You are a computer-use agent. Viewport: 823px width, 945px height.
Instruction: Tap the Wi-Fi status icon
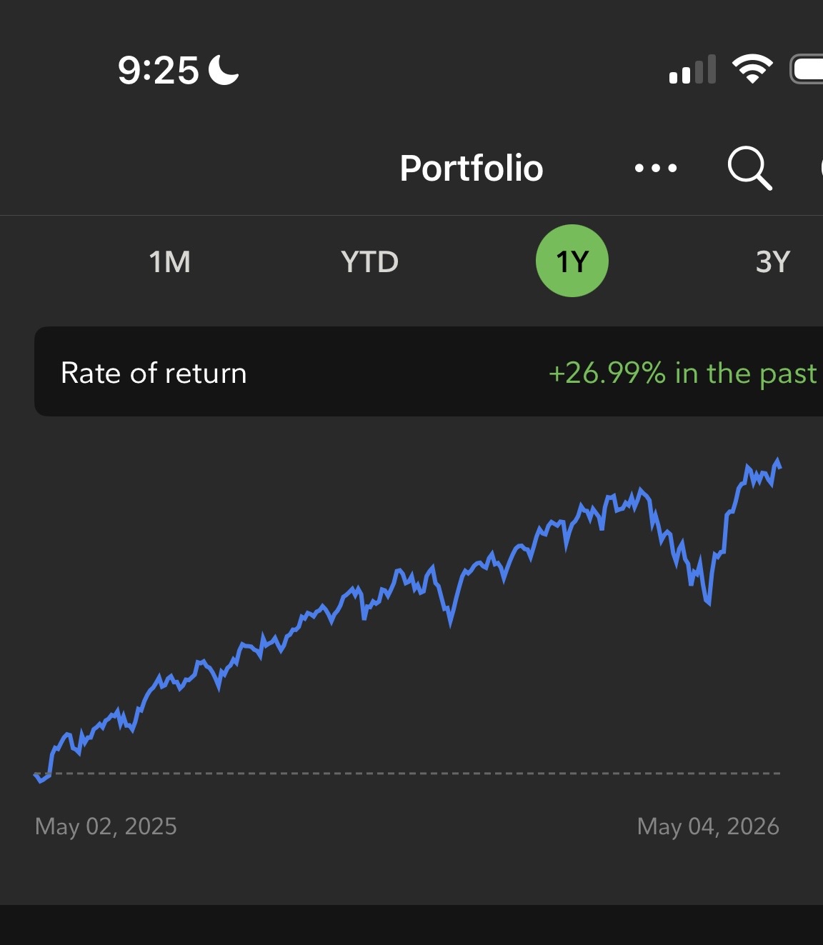[x=752, y=69]
